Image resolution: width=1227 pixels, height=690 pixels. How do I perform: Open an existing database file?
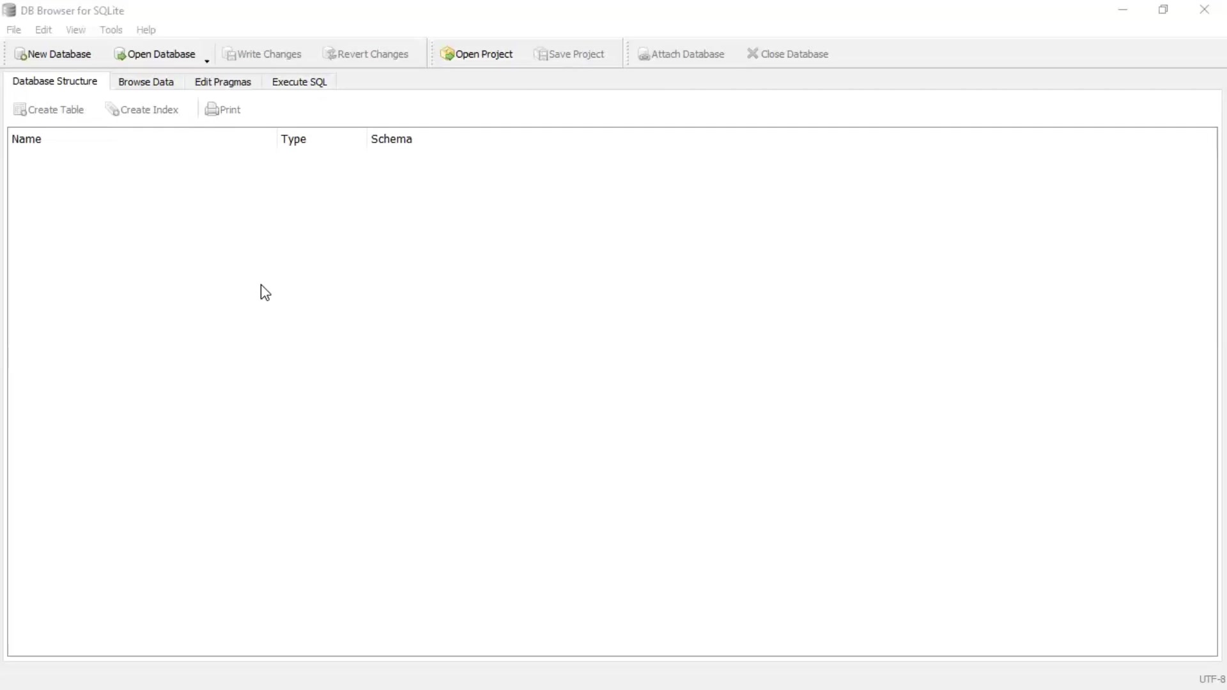pyautogui.click(x=157, y=54)
